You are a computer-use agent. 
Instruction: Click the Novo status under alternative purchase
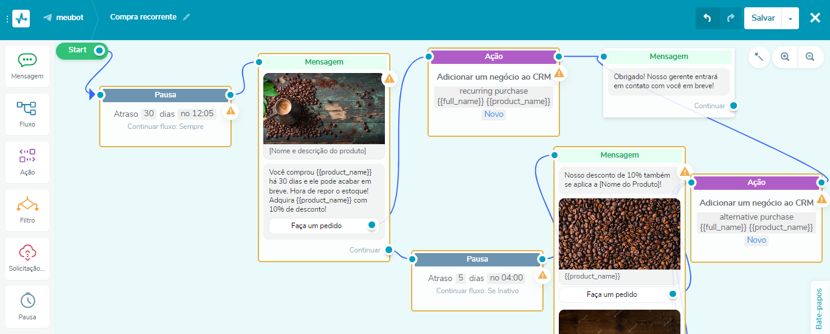(x=756, y=240)
